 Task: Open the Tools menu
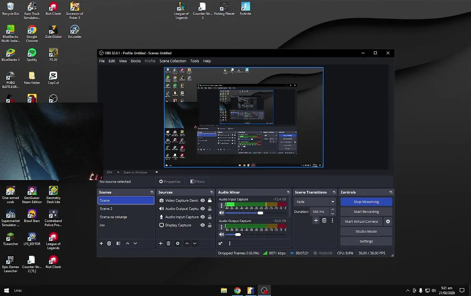pos(195,61)
